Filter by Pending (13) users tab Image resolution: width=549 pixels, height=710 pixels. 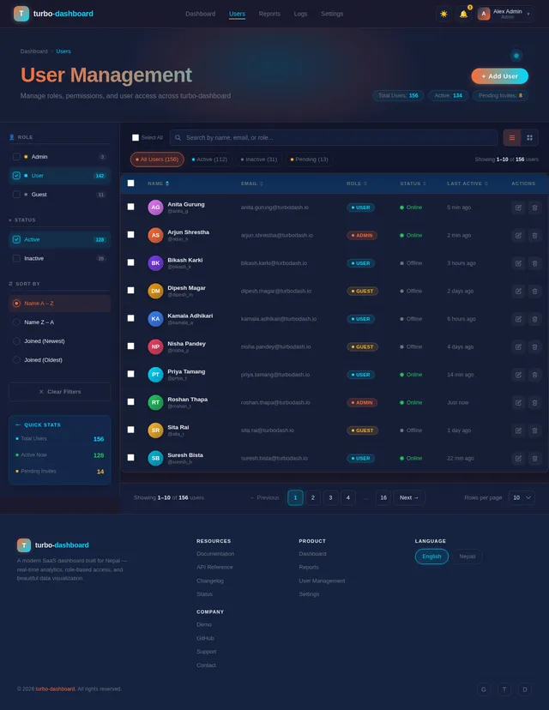click(x=309, y=159)
